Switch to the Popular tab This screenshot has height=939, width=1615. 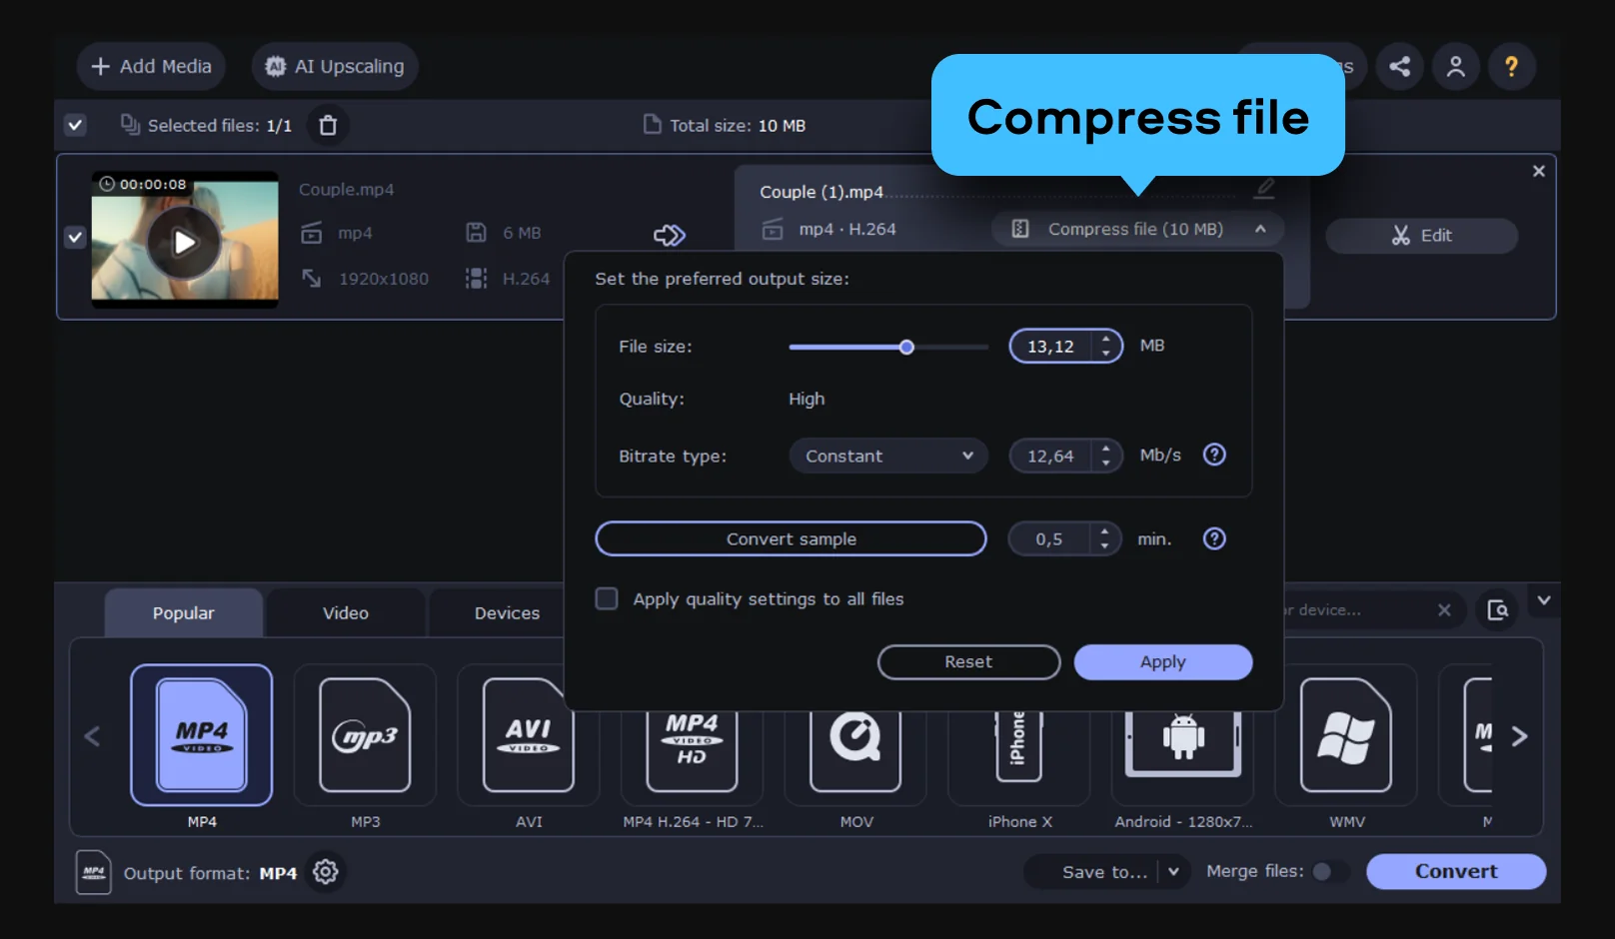point(184,613)
